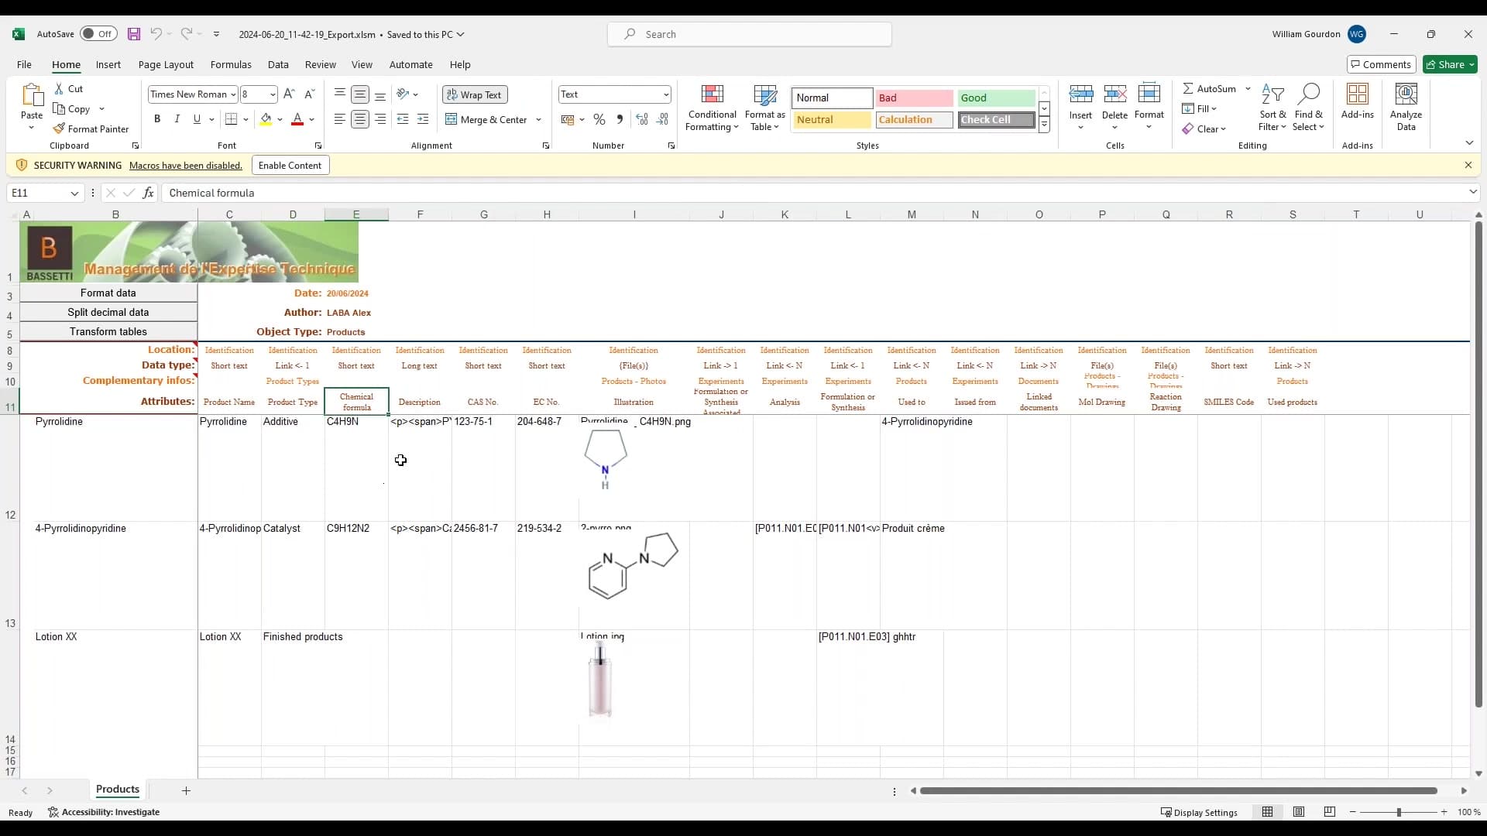Switch to the Data tab
Image resolution: width=1487 pixels, height=836 pixels.
[278, 65]
